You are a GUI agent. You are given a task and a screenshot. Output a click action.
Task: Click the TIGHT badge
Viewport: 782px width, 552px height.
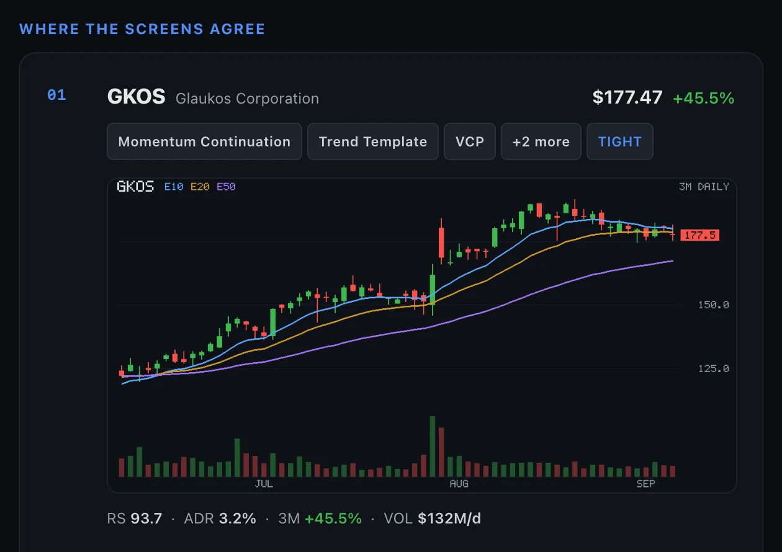[619, 141]
